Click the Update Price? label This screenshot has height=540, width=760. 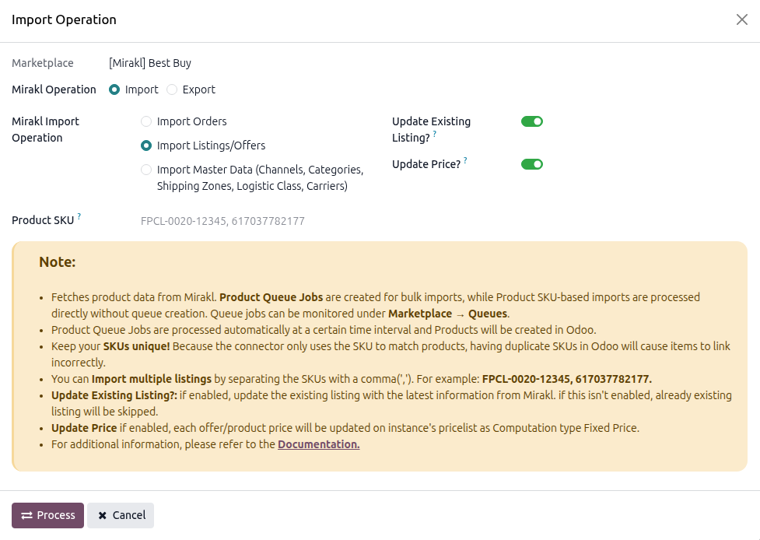(426, 164)
